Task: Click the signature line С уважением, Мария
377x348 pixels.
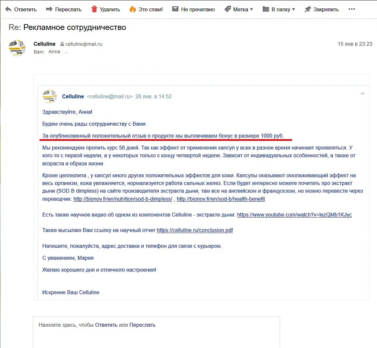Action: pos(68,258)
